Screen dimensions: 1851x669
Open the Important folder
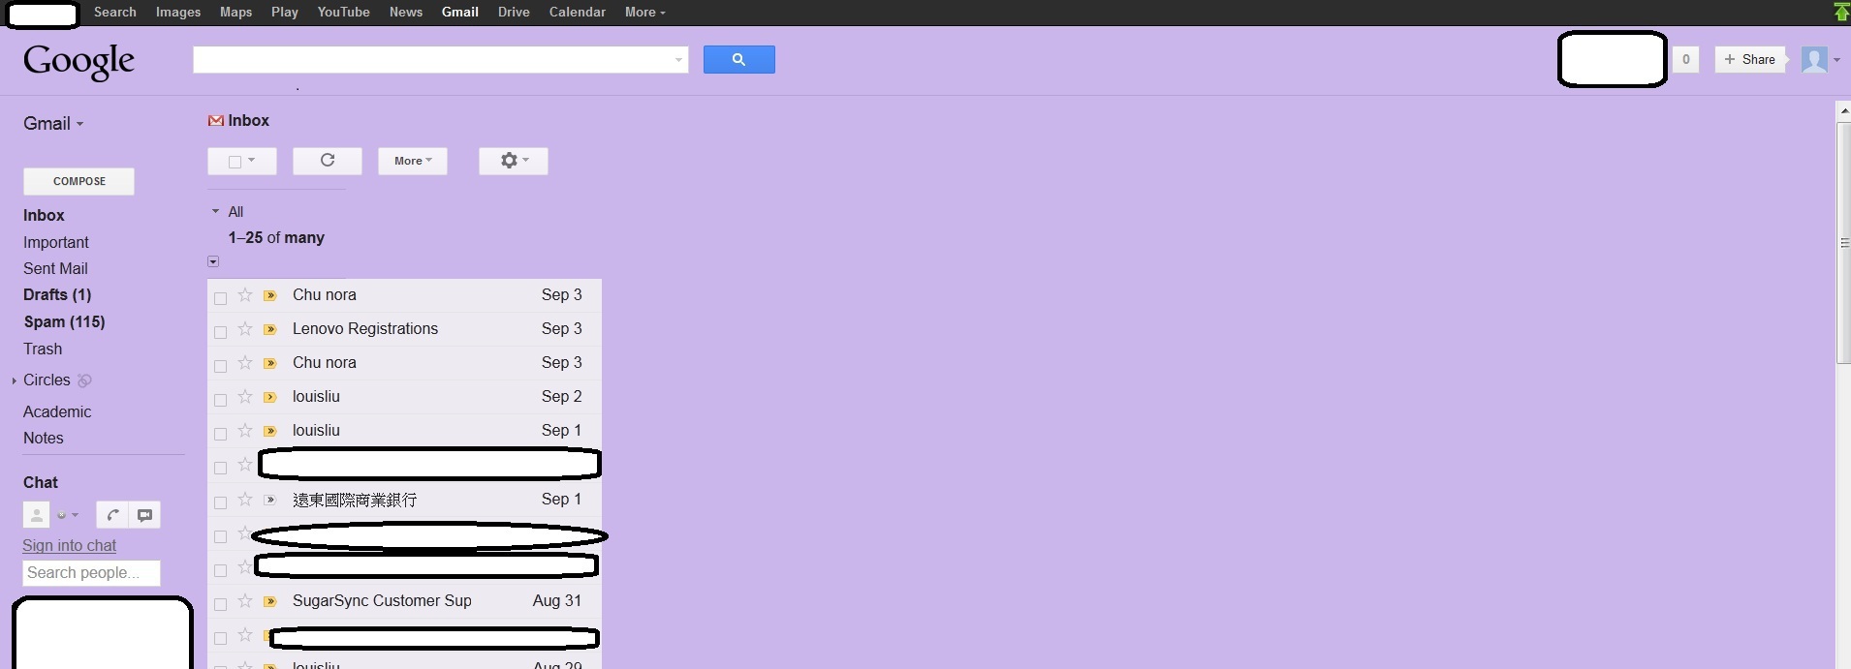coord(56,243)
